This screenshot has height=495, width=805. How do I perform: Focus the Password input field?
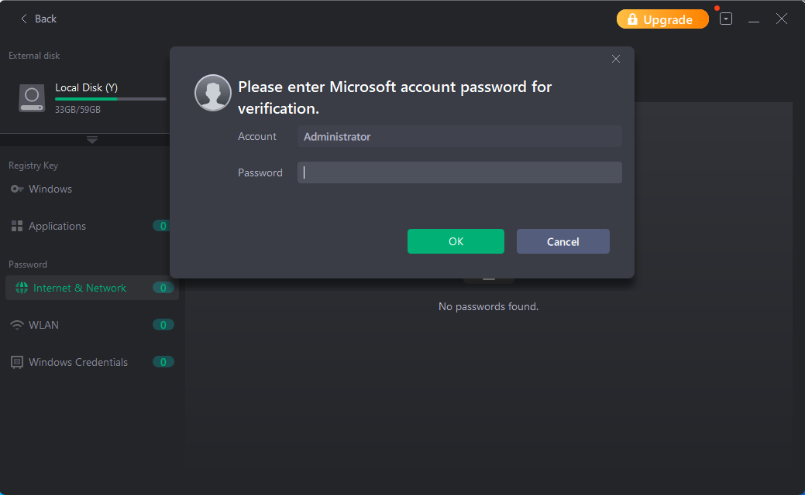point(459,172)
